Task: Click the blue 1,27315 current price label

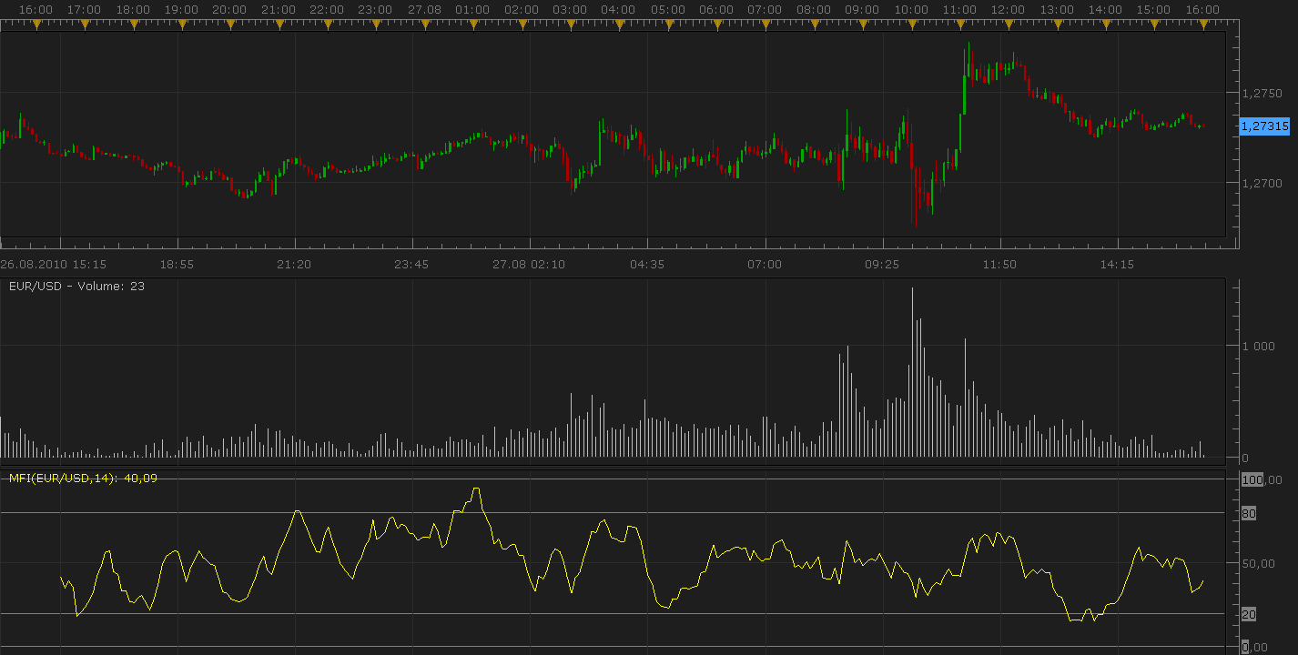Action: [x=1265, y=126]
